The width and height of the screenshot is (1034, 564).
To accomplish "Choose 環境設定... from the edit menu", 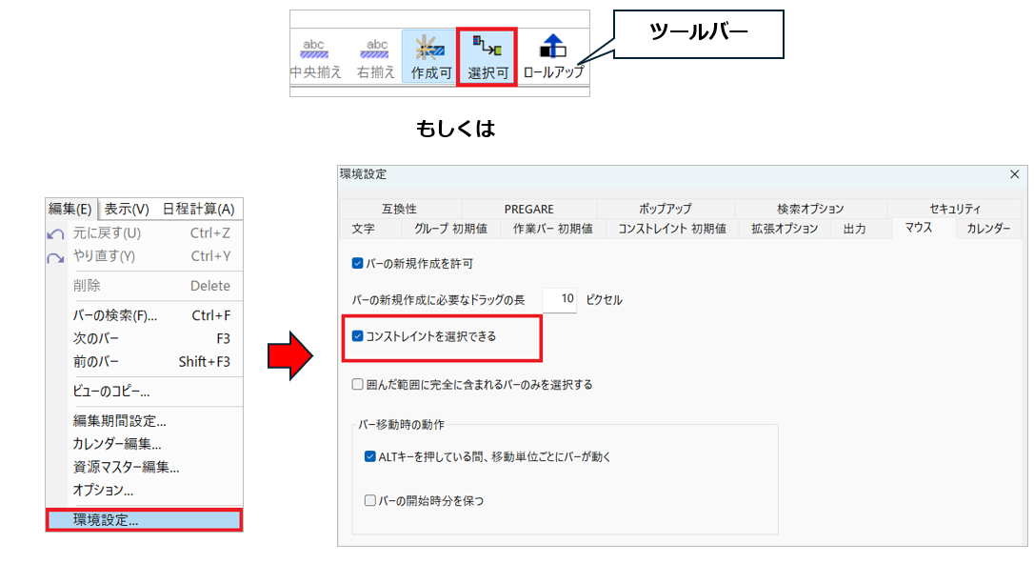I will point(106,520).
